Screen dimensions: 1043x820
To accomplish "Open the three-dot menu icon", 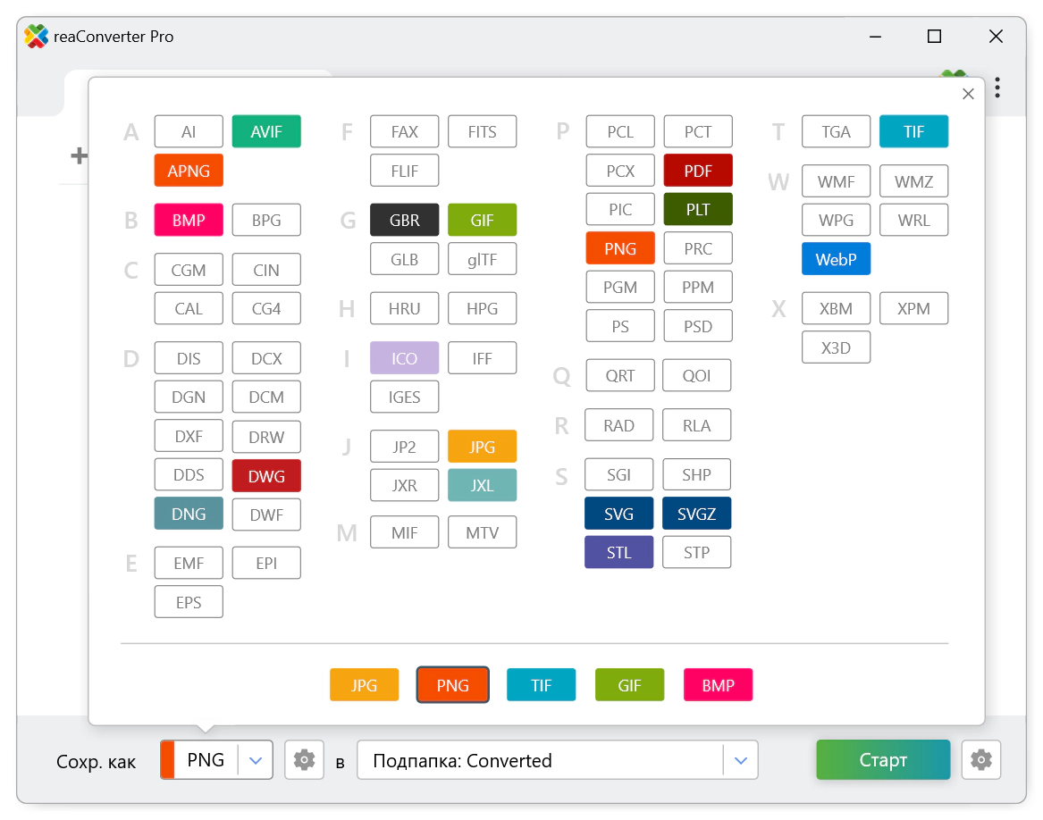I will [997, 88].
